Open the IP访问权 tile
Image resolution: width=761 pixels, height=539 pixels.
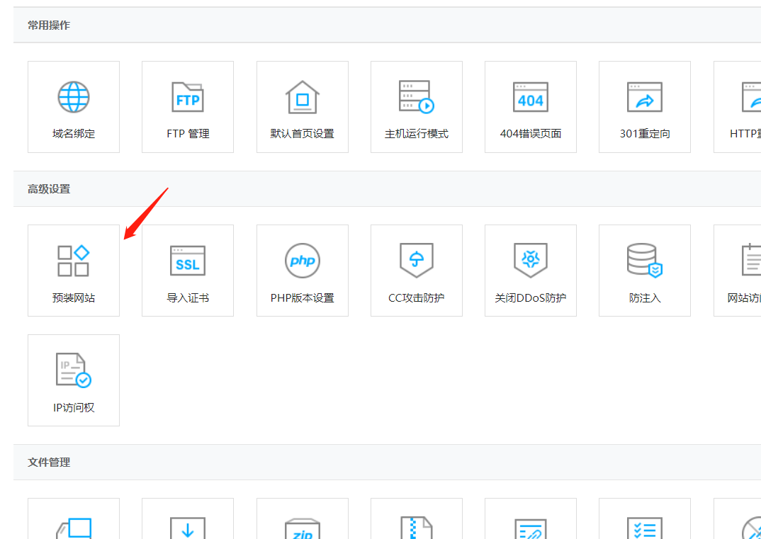(74, 380)
